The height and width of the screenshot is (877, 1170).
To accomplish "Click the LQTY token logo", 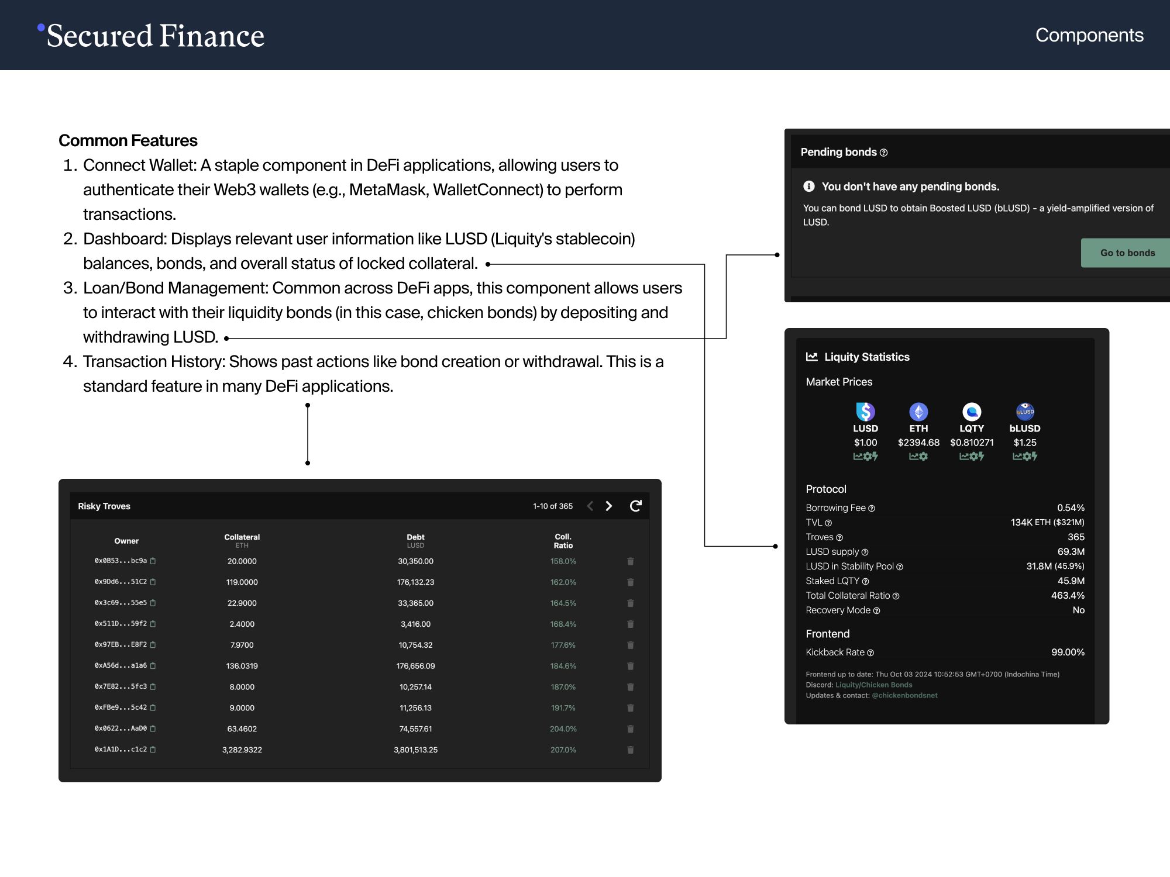I will pos(972,412).
